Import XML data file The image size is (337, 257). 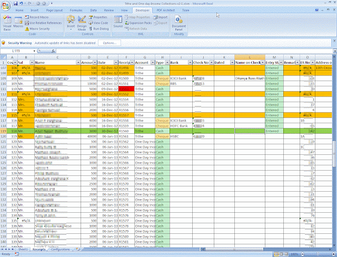pyautogui.click(x=160, y=17)
